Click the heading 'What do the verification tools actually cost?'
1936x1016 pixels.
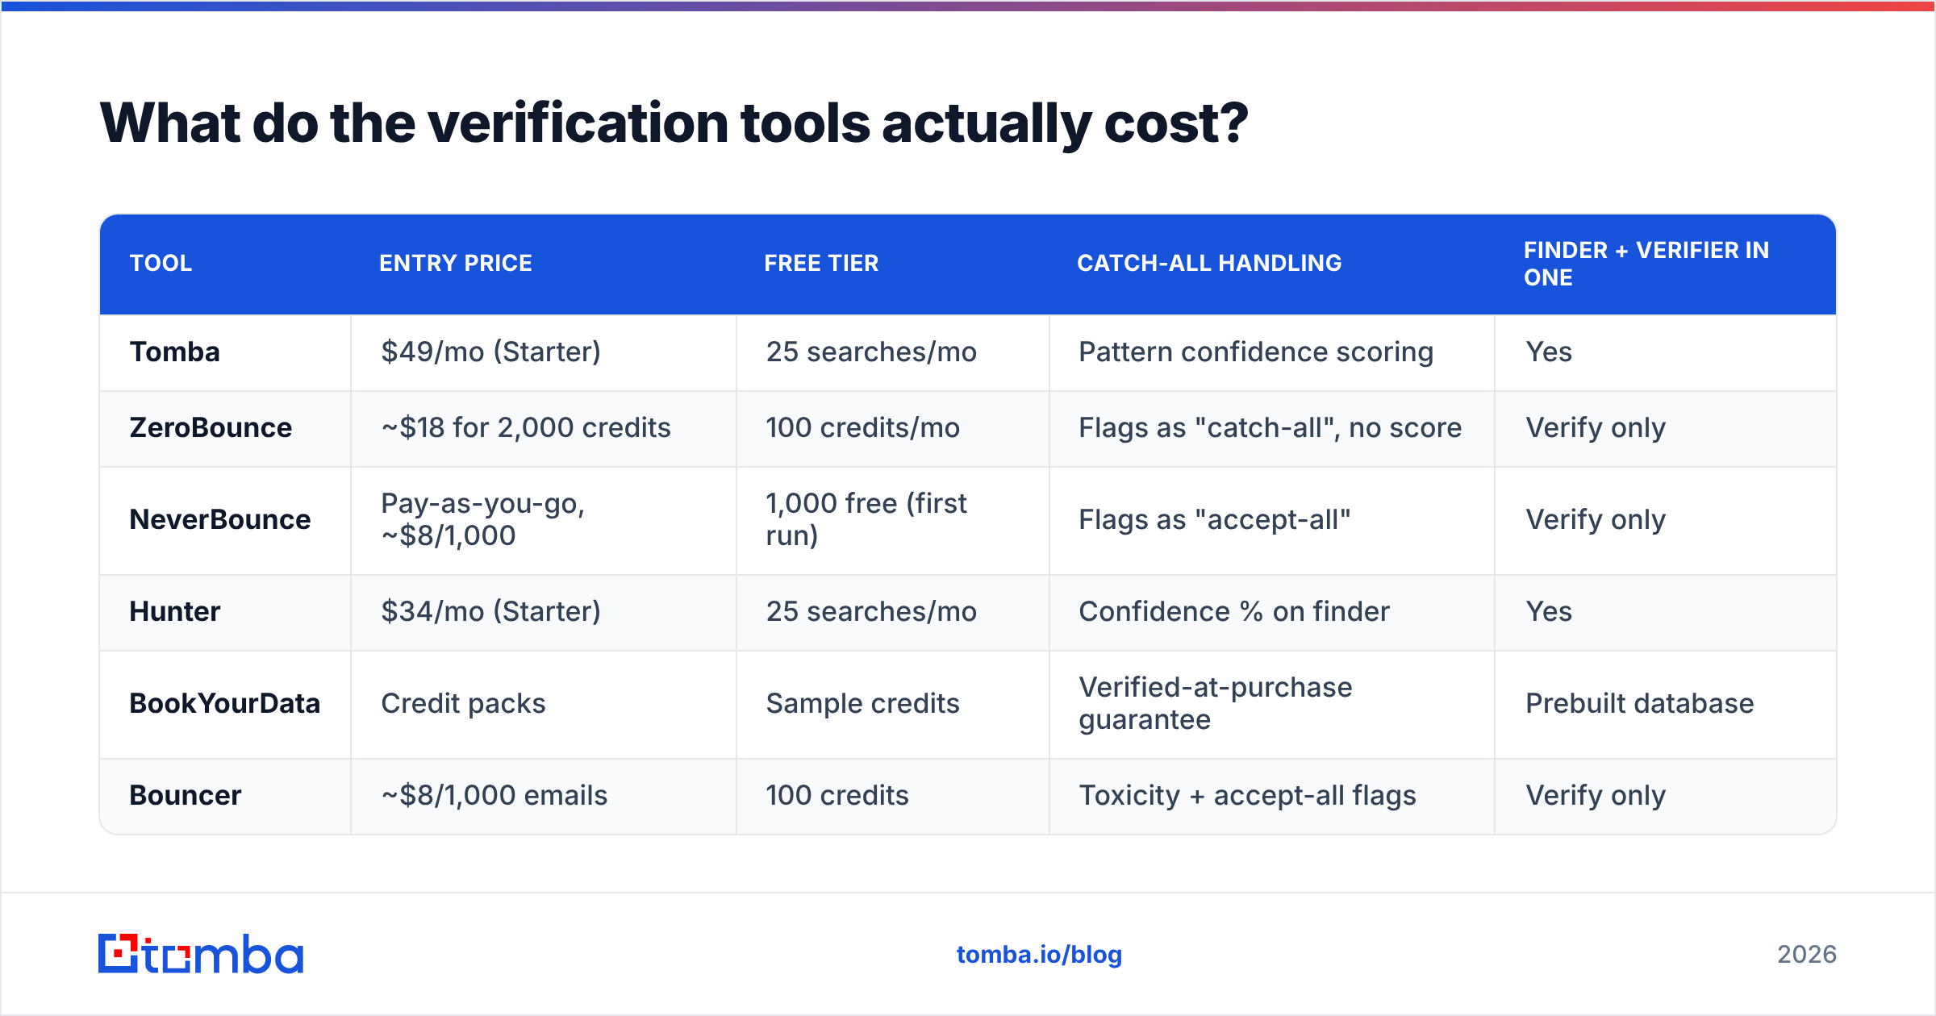674,123
